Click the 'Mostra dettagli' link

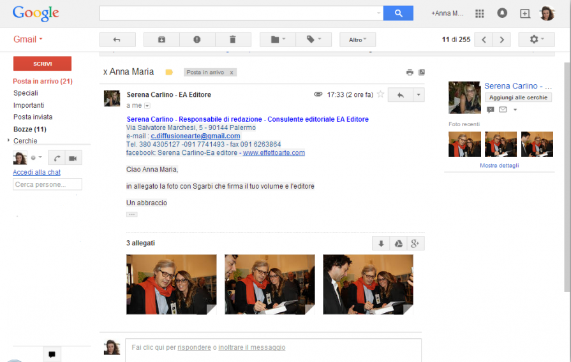pos(499,166)
